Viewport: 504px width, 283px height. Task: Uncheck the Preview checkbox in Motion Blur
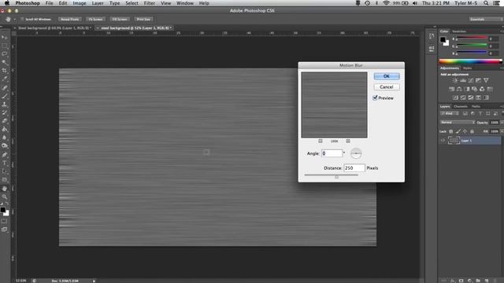375,97
